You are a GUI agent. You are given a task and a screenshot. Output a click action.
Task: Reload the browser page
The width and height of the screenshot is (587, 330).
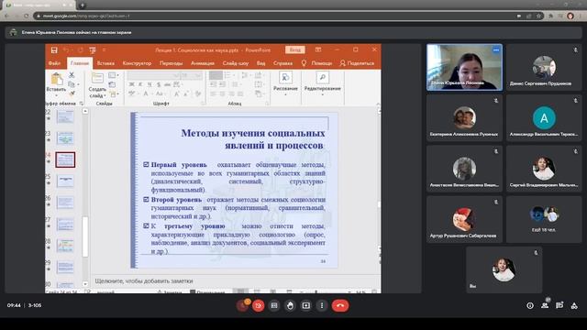pyautogui.click(x=26, y=16)
